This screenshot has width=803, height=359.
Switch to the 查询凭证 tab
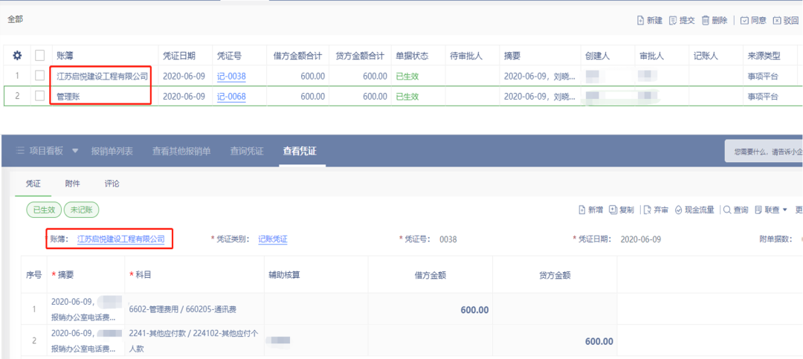pyautogui.click(x=245, y=151)
